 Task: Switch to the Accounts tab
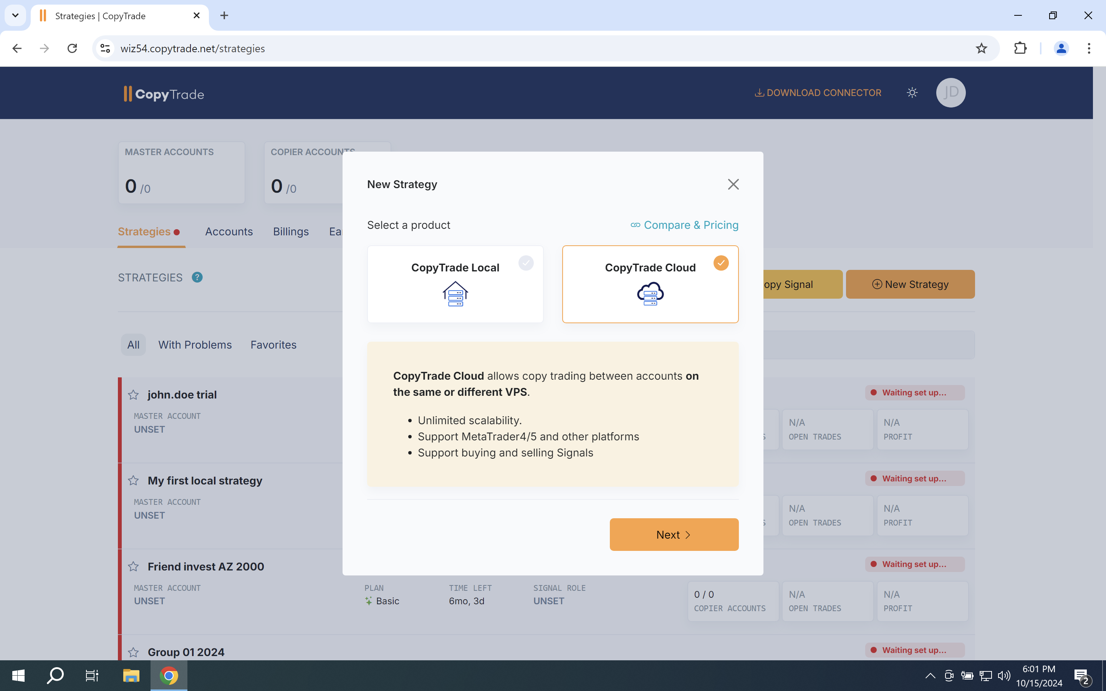228,232
